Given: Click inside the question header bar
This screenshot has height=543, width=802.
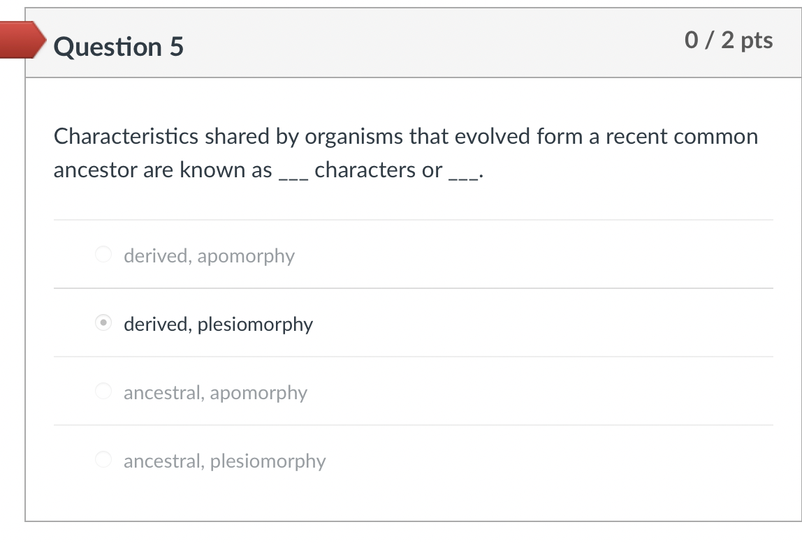Looking at the screenshot, I should [x=419, y=42].
